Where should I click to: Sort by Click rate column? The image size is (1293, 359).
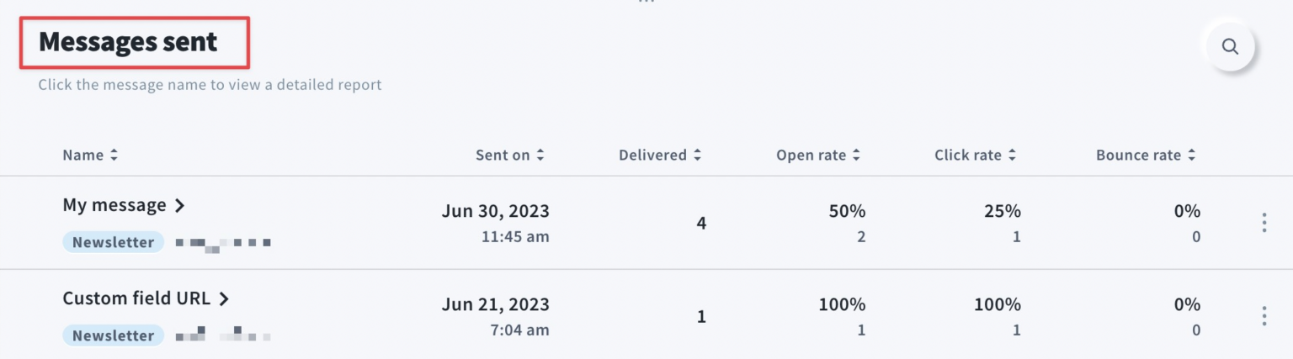pyautogui.click(x=975, y=156)
